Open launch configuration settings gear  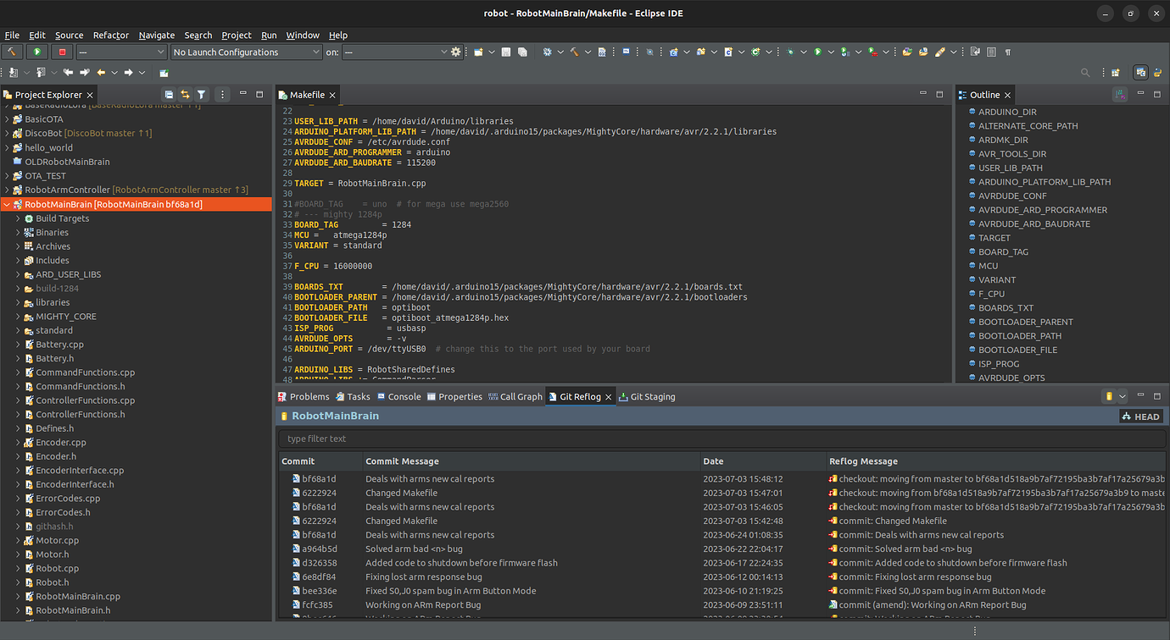tap(455, 52)
